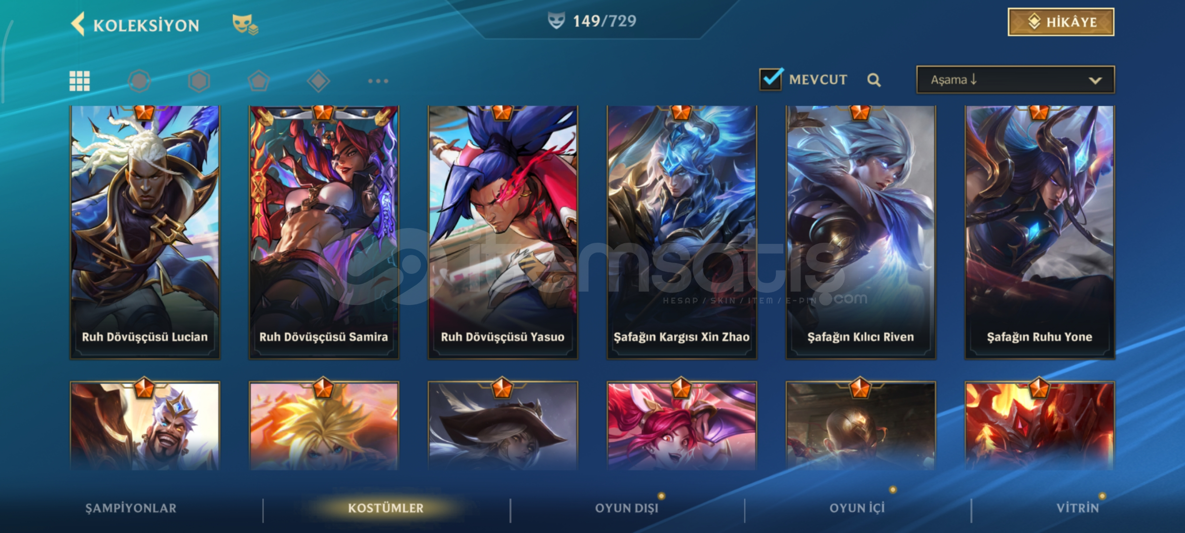Screen dimensions: 1185x533
Task: Open the Ruh Dövüşçüsü Samira skin card
Action: (x=324, y=232)
